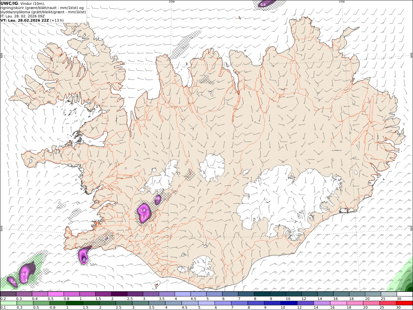Select white upper swatch starting at 30
Image resolution: width=413 pixels, height=310 pixels.
[405, 294]
